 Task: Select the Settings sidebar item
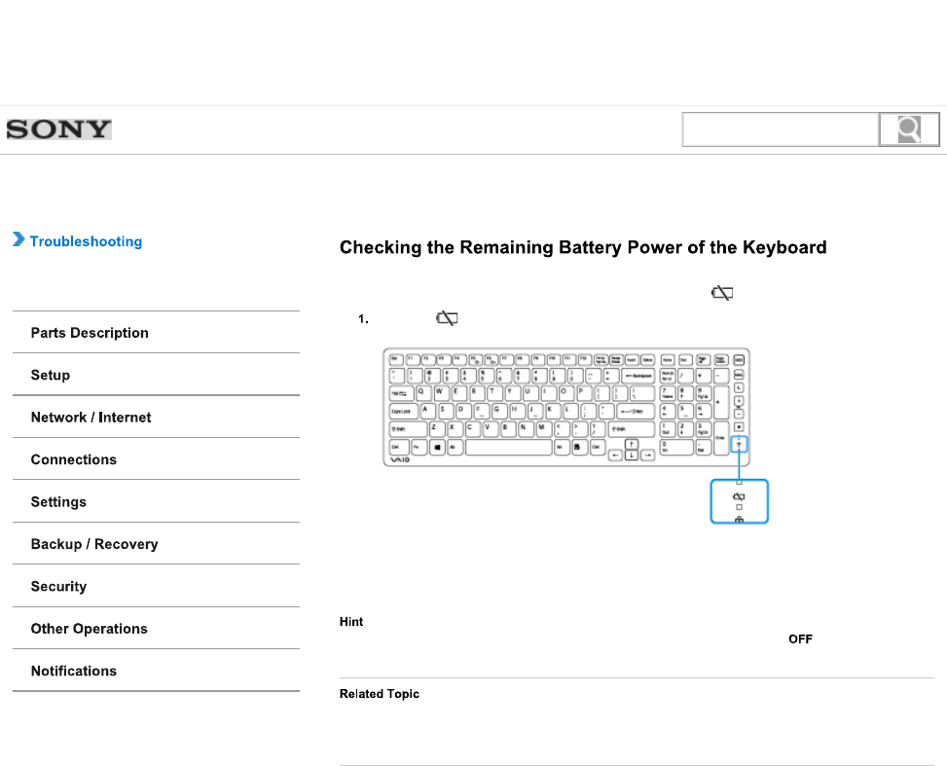(x=58, y=502)
